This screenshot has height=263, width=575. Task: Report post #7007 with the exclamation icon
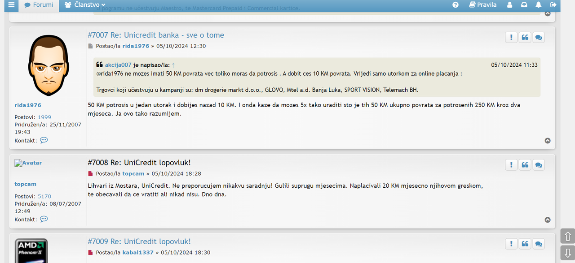(x=511, y=37)
